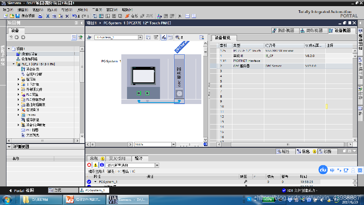Toggle the information message filter
Image resolution: width=364 pixels, height=205 pixels.
click(x=102, y=165)
